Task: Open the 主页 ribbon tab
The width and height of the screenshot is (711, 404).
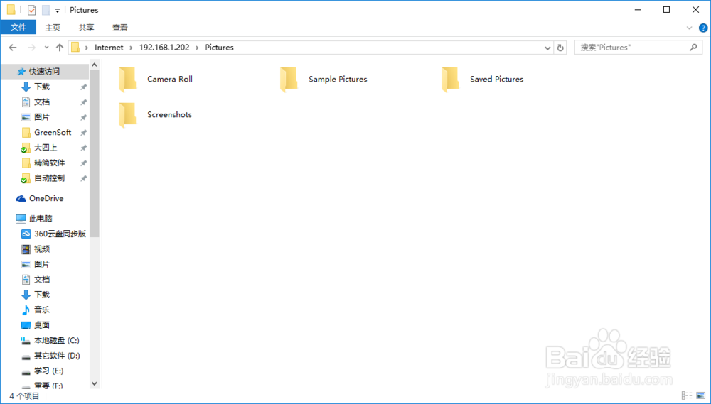Action: (53, 28)
